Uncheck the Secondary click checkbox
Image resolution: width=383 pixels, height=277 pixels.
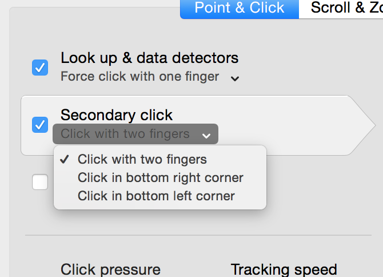tap(40, 124)
